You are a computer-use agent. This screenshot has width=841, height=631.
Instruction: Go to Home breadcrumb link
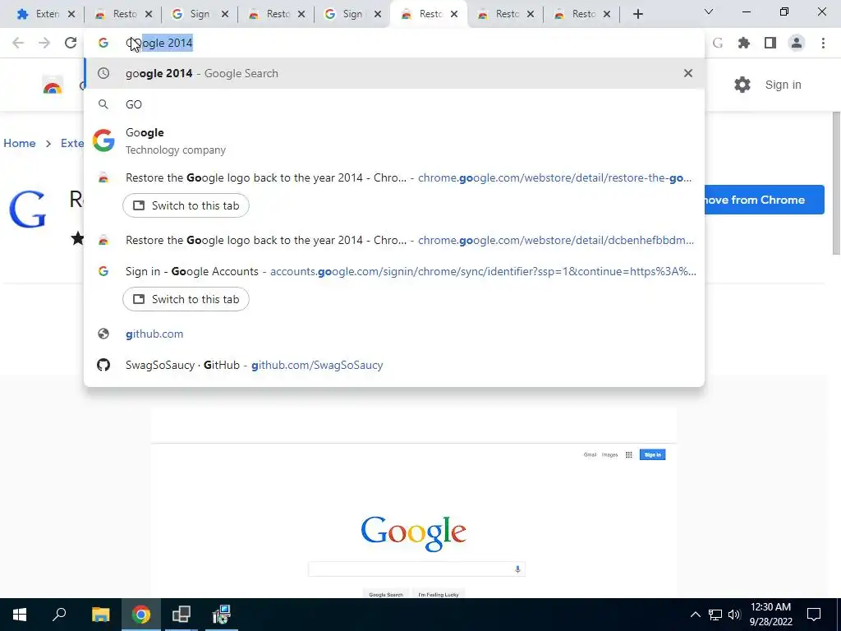[20, 143]
